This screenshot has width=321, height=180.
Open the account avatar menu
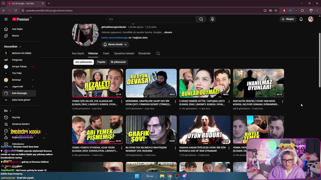pyautogui.click(x=311, y=19)
